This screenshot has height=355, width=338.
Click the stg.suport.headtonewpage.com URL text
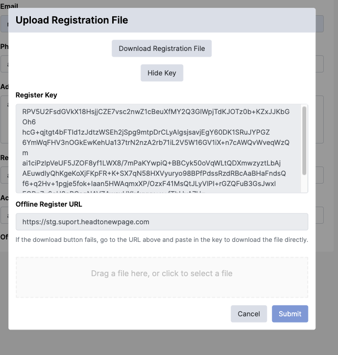86,221
